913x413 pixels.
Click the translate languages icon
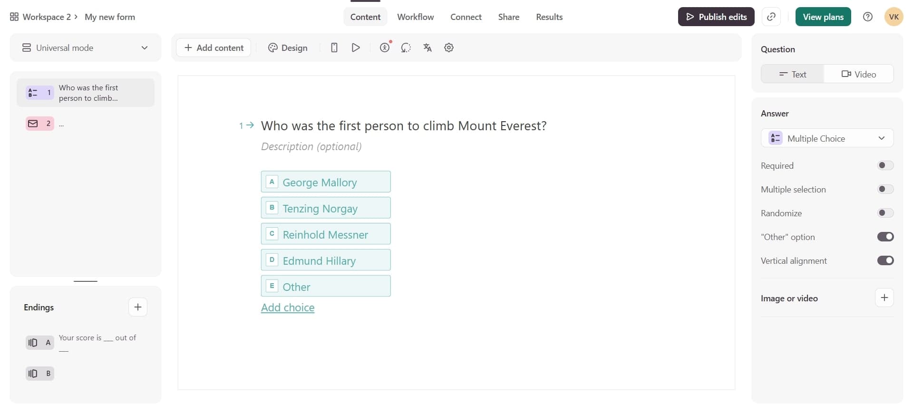(427, 48)
